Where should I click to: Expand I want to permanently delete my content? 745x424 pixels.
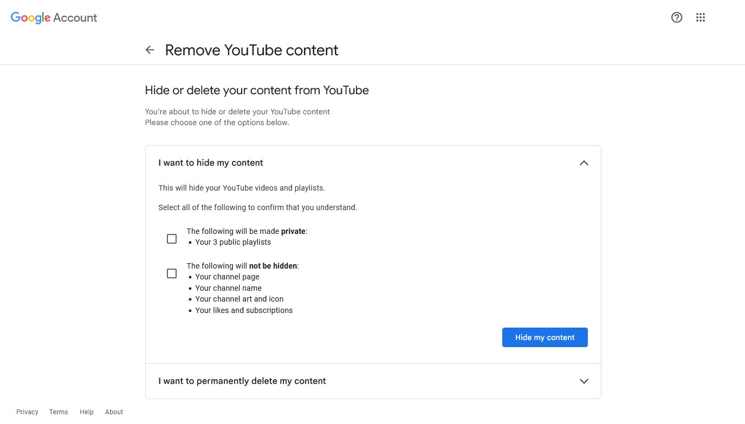584,381
